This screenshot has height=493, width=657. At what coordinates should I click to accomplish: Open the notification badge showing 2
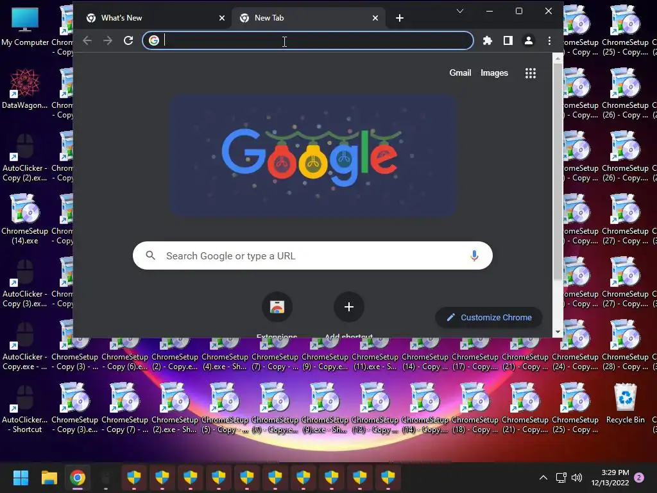[639, 478]
